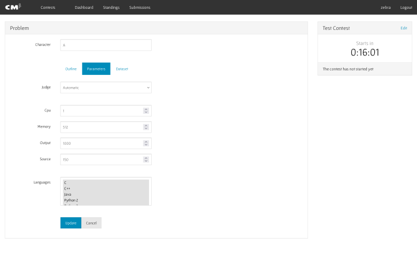Viewport: 417px width, 260px height.
Task: Open the Contests menu
Action: [48, 8]
